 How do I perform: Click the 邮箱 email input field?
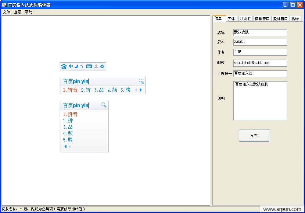pos(260,63)
